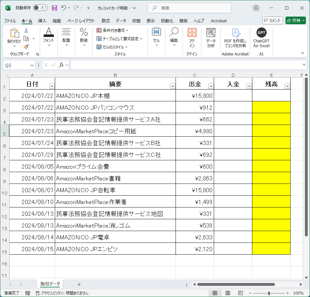Screen dimensions: 310x297
Task: Open the 残高 column filter dropdown
Action: pos(287,86)
